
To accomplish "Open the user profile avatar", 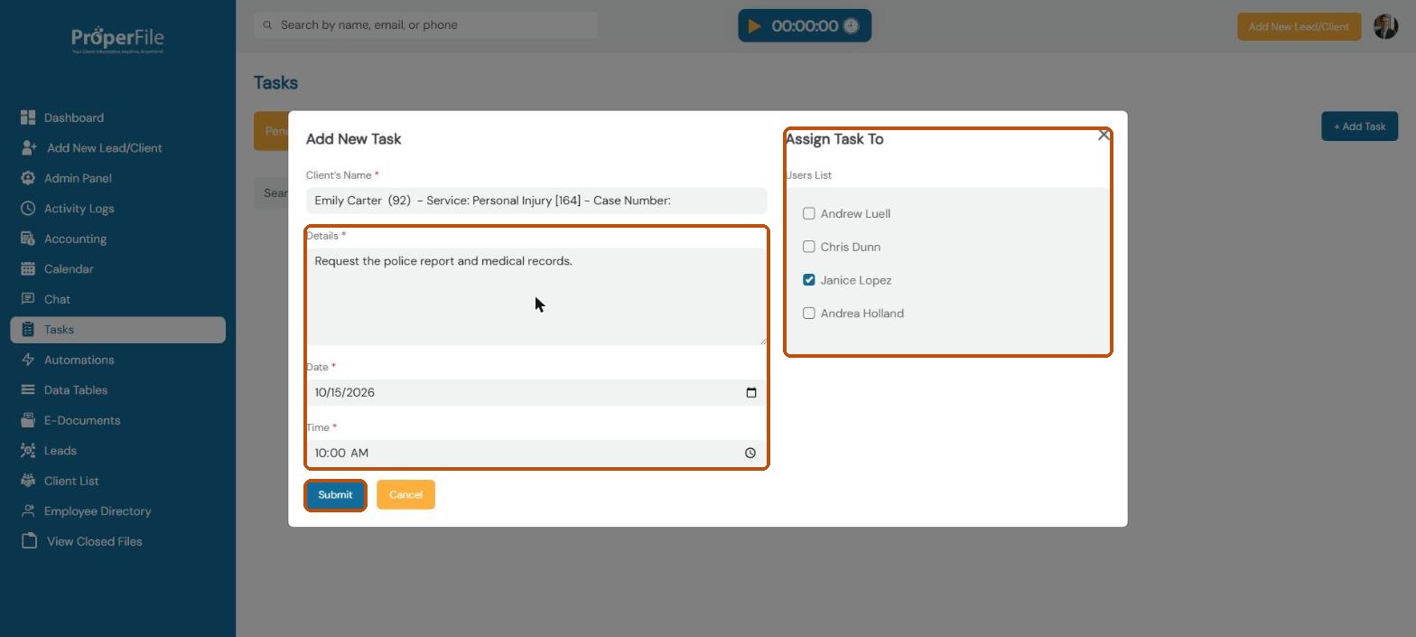I will coord(1385,26).
